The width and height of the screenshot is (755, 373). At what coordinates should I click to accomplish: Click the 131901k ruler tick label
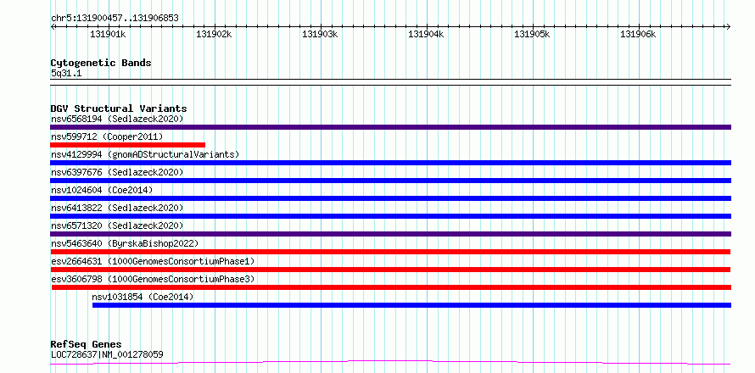click(x=108, y=34)
